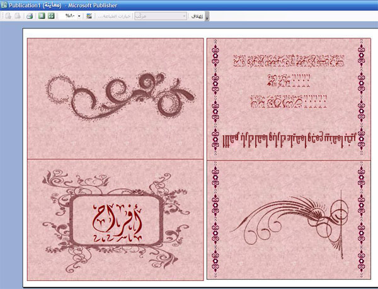Switch to multiple pages preview view

[x=50, y=15]
